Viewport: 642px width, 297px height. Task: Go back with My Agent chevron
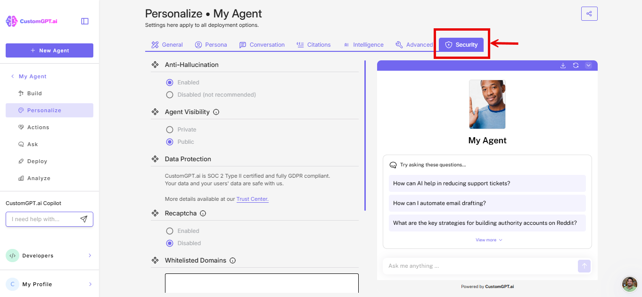pyautogui.click(x=12, y=76)
